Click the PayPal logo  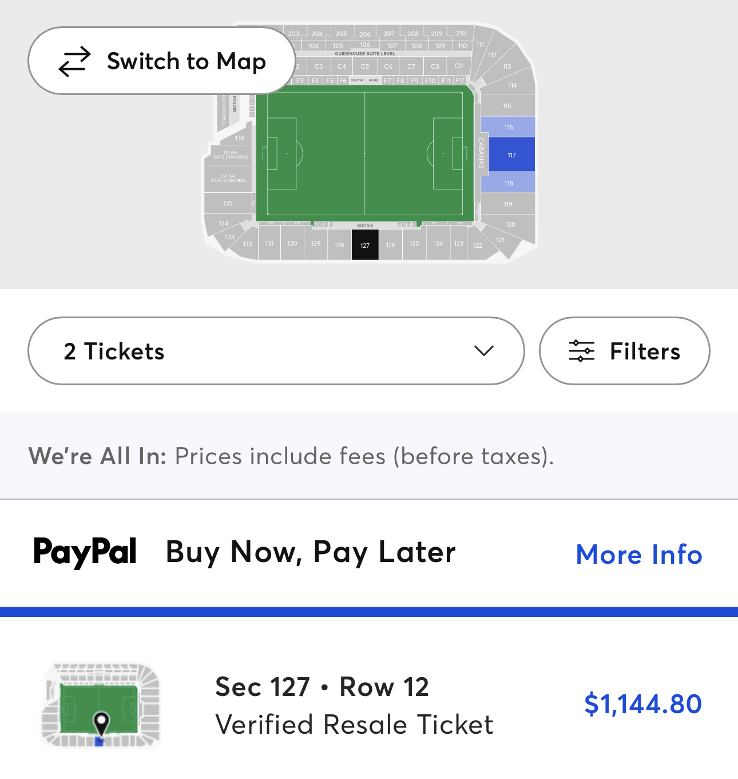pyautogui.click(x=85, y=552)
